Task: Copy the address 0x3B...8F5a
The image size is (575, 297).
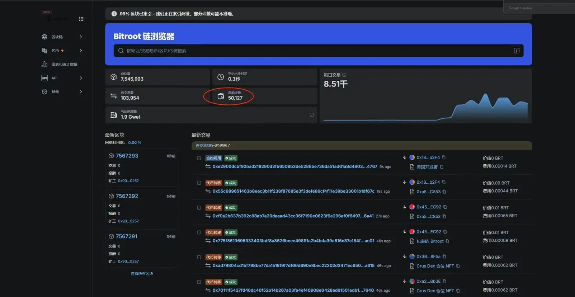Action: click(444, 256)
